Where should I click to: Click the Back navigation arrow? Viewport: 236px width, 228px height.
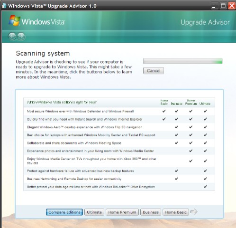pyautogui.click(x=12, y=36)
